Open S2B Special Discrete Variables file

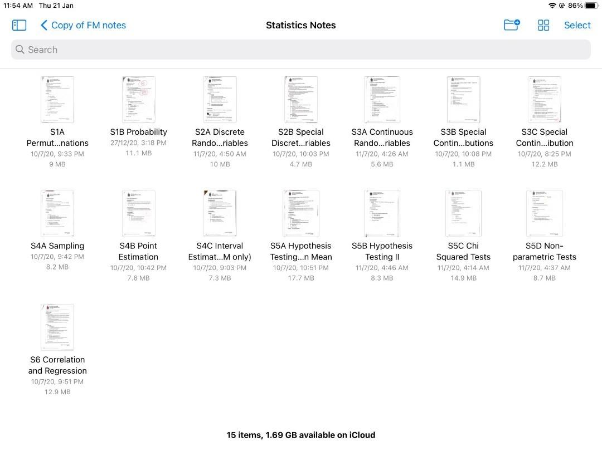point(301,100)
